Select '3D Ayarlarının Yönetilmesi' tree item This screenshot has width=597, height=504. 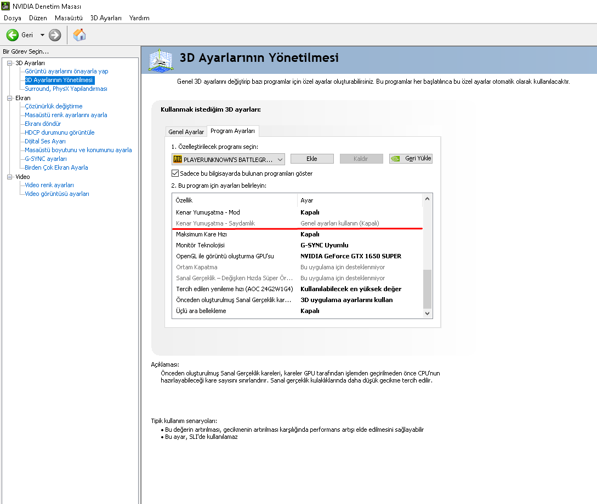click(59, 80)
